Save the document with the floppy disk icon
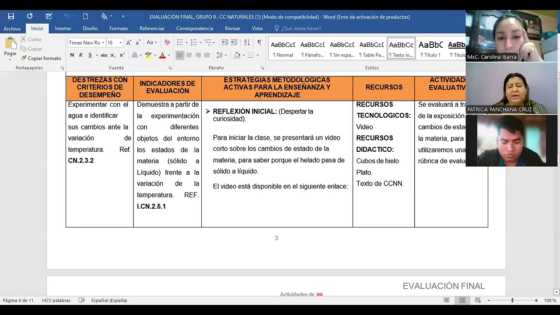560x315 pixels. 11,16
